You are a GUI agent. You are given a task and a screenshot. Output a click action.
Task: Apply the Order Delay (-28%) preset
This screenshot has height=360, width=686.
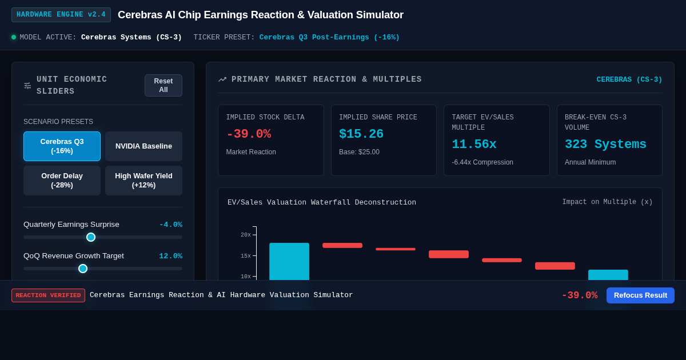coord(62,181)
